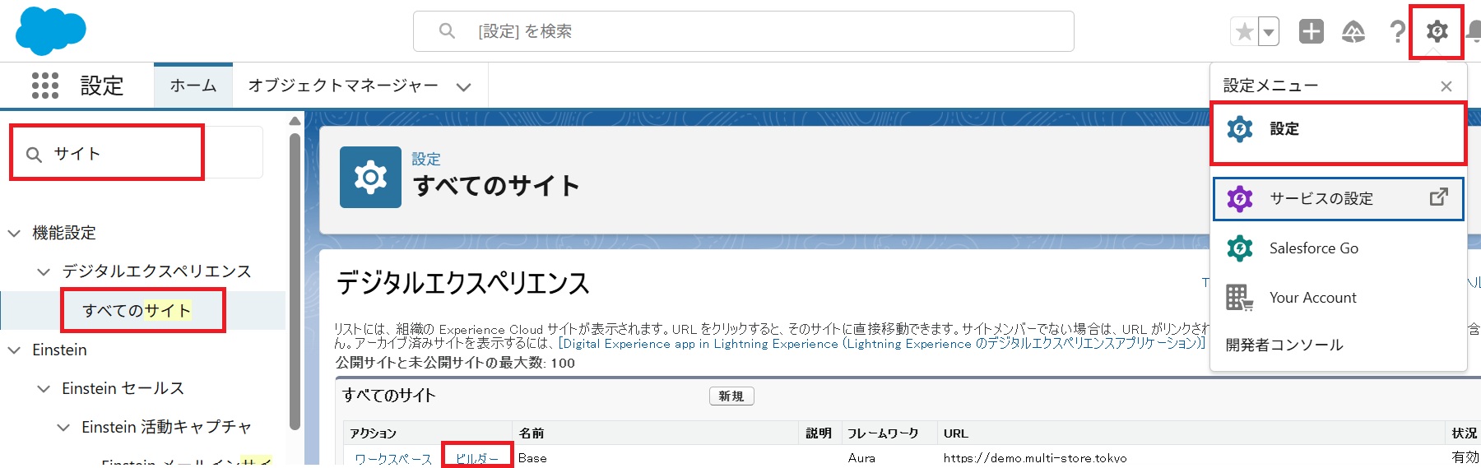The height and width of the screenshot is (468, 1481).
Task: Open the favorites list dropdown arrow
Action: coord(1269,32)
